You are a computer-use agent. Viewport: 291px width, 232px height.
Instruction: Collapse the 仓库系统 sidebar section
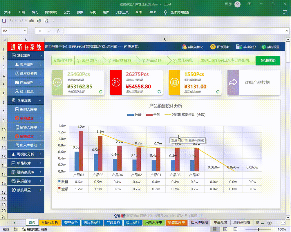click(40, 101)
